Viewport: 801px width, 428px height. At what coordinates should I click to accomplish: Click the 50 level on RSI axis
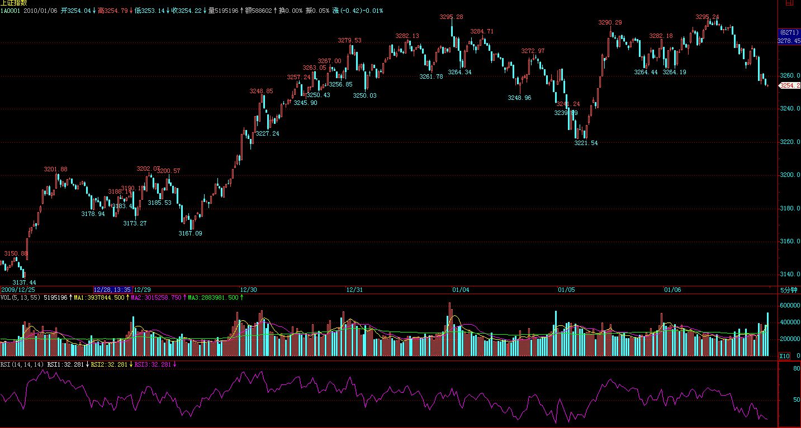[x=795, y=400]
